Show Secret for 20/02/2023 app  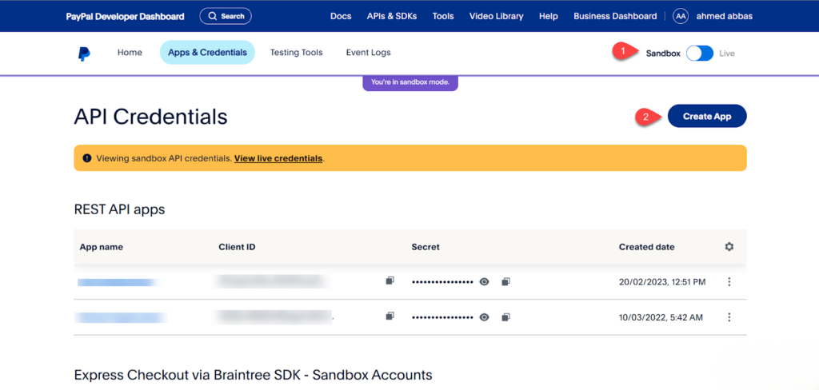click(484, 282)
